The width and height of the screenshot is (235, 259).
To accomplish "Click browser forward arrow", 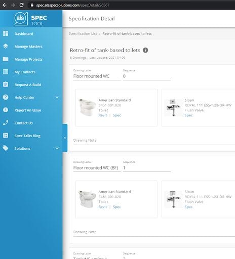I will [13, 5].
